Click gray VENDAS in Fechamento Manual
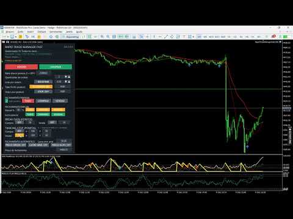293x219 pixels. pyautogui.click(x=60, y=101)
